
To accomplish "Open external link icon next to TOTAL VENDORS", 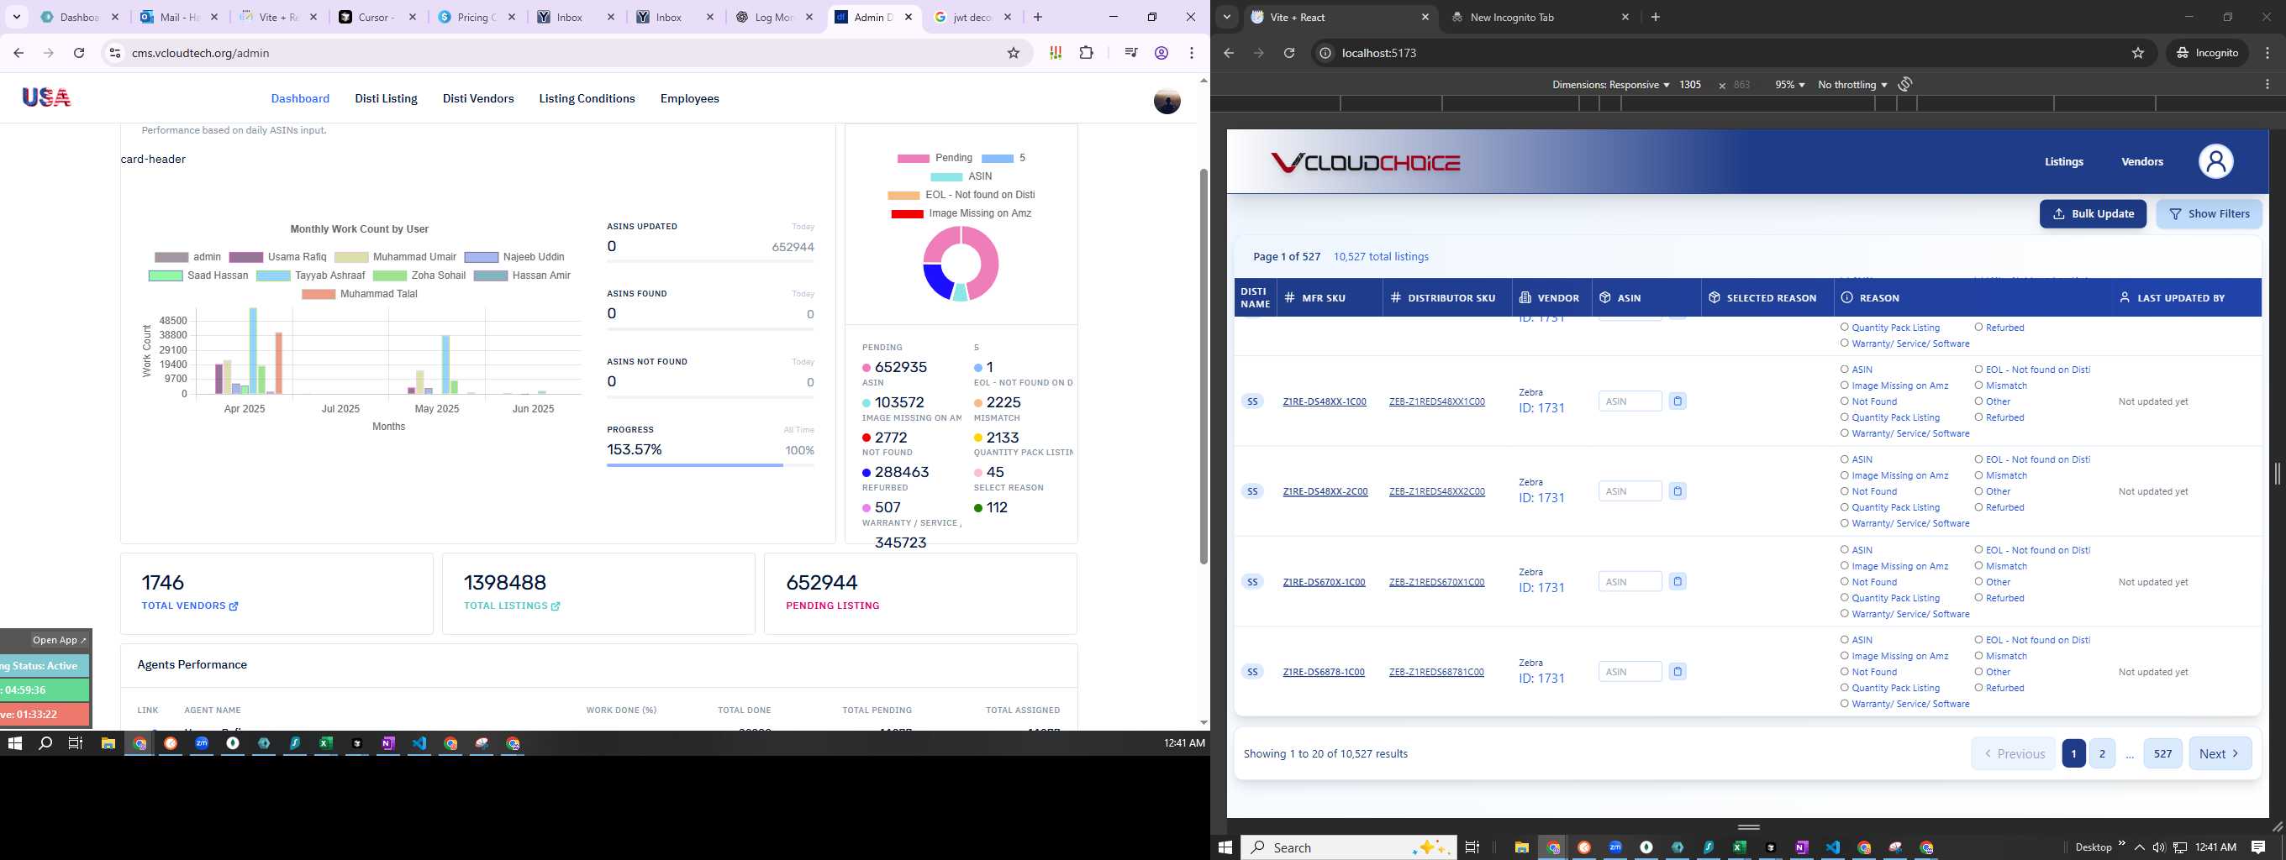I will pos(234,606).
